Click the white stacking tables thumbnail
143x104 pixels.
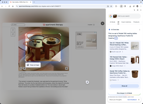tap(135, 46)
